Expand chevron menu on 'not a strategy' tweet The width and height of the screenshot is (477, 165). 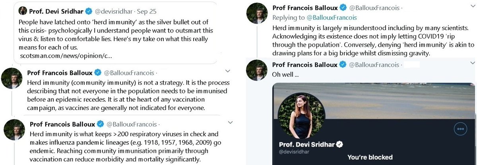[228, 71]
